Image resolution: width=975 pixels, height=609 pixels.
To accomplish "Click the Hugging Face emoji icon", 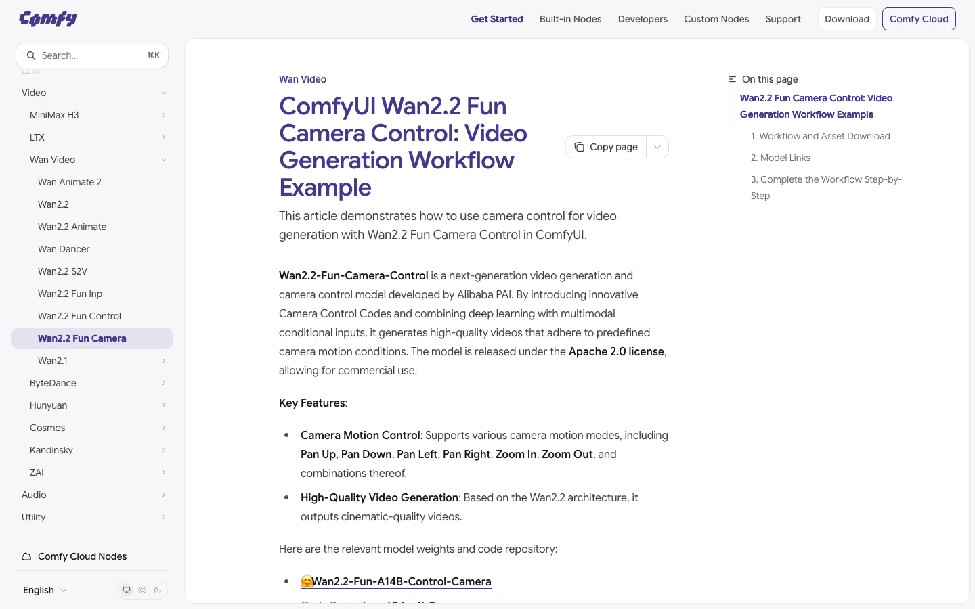I will tap(306, 581).
